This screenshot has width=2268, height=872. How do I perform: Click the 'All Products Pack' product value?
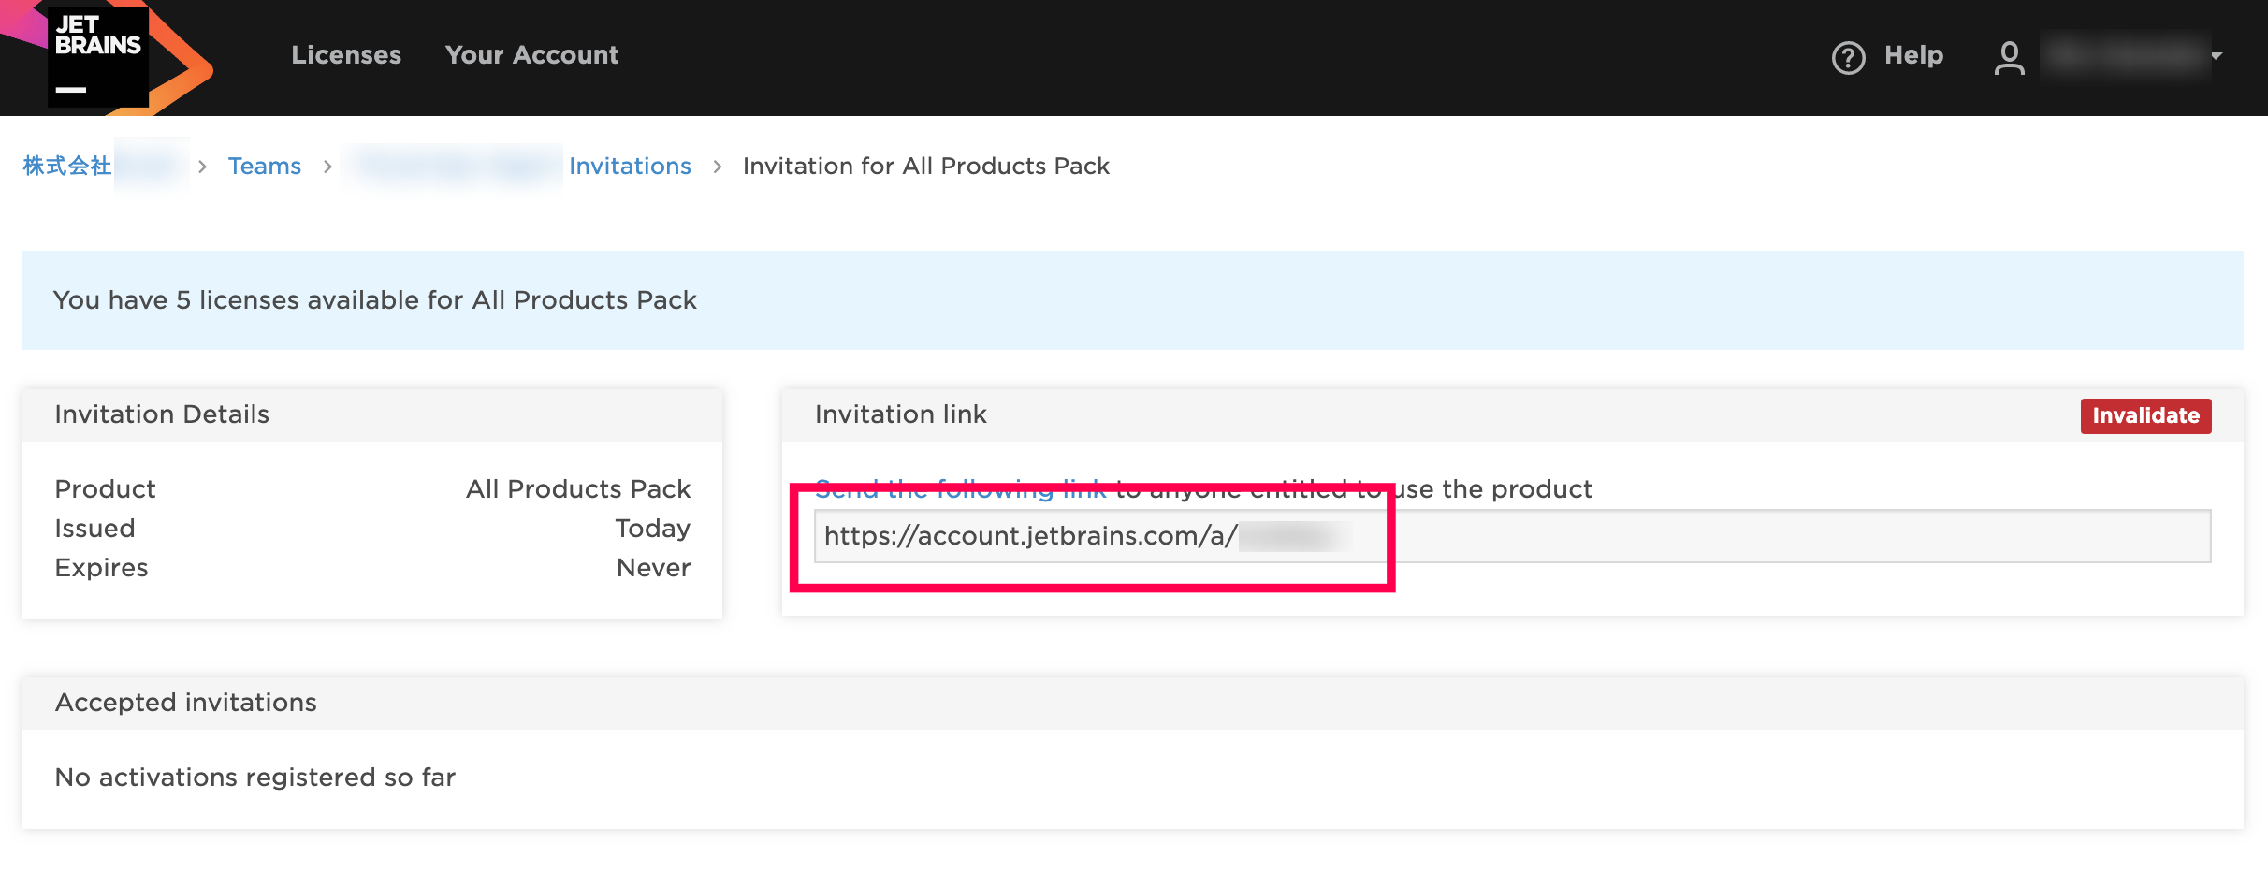[578, 488]
